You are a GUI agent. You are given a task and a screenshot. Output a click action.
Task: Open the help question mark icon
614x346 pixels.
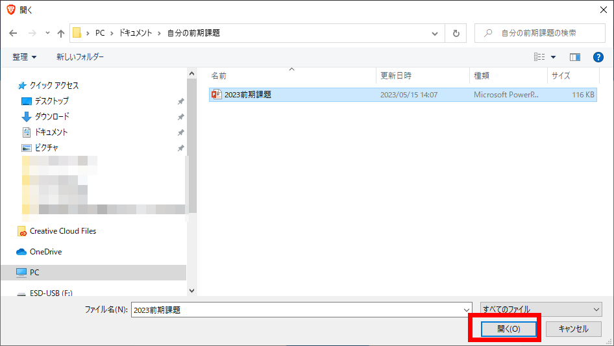point(598,57)
